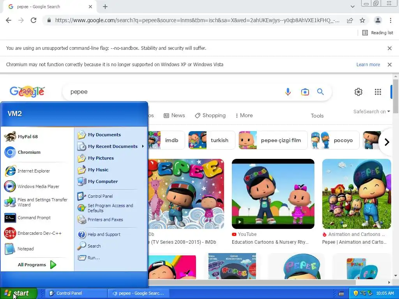Click the browser address bar URL
Viewport: 399px width, 299px height.
click(197, 20)
